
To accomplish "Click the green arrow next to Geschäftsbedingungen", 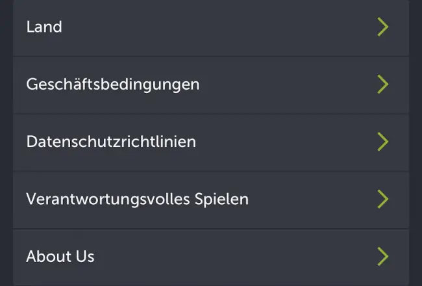I will (x=382, y=84).
